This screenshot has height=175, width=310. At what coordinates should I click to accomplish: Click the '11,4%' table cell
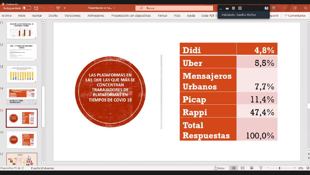257,98
